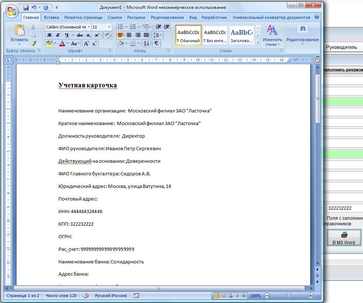The height and width of the screenshot is (303, 363).
Task: Decrease paragraph indent
Action: pos(158,27)
